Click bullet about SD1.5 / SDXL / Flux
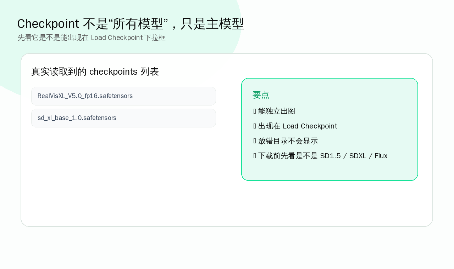454x269 pixels. 320,156
